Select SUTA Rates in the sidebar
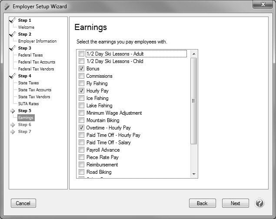The width and height of the screenshot is (276, 219). click(x=28, y=104)
